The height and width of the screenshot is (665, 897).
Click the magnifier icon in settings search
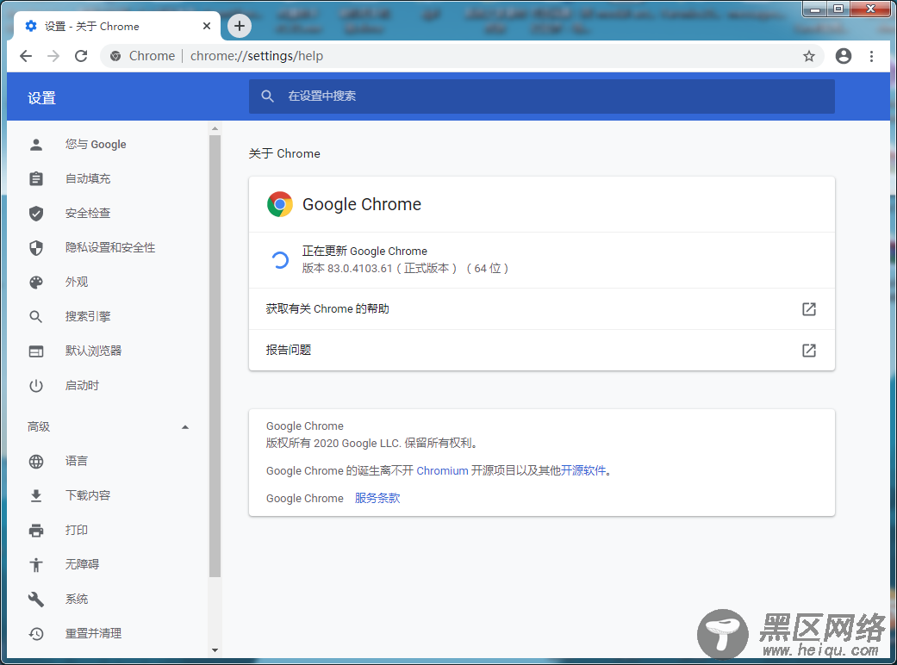267,96
